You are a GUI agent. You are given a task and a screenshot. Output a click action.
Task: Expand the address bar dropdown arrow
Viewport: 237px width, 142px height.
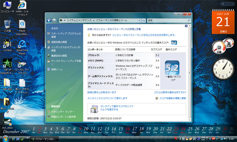(x=139, y=20)
